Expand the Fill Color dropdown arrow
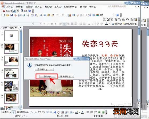149x119 pixels. [74, 113]
